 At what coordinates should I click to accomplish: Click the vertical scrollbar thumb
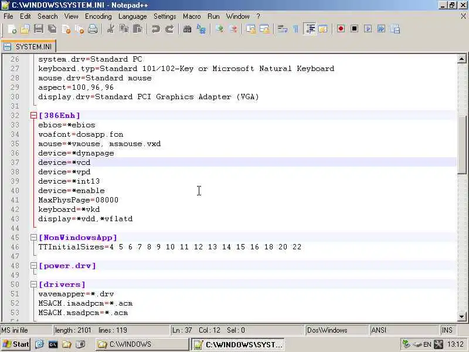(x=461, y=144)
